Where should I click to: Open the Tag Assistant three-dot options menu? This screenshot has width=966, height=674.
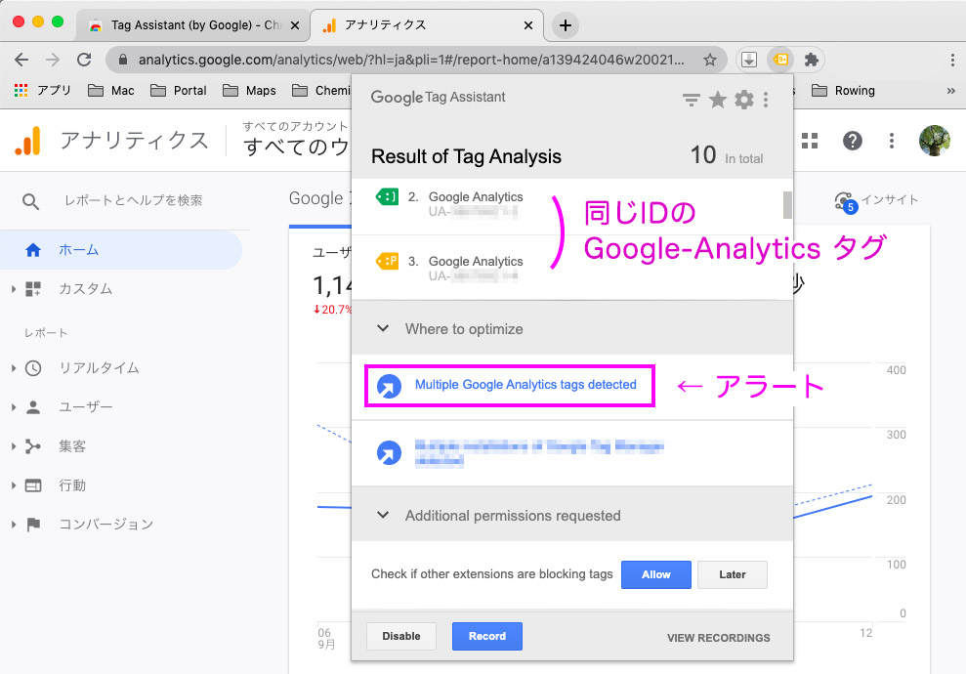pos(766,100)
